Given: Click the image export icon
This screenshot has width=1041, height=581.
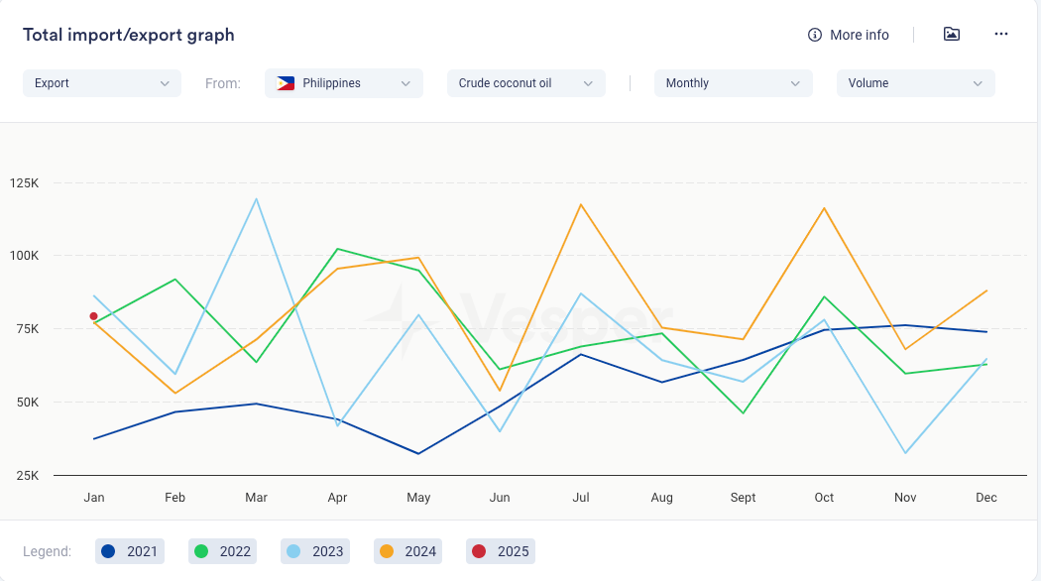Looking at the screenshot, I should click(x=952, y=34).
